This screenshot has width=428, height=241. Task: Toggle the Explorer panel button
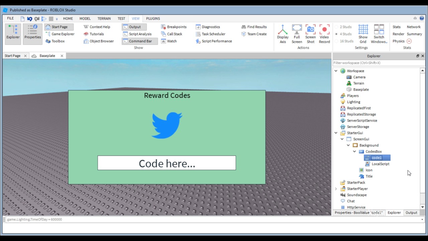[13, 34]
